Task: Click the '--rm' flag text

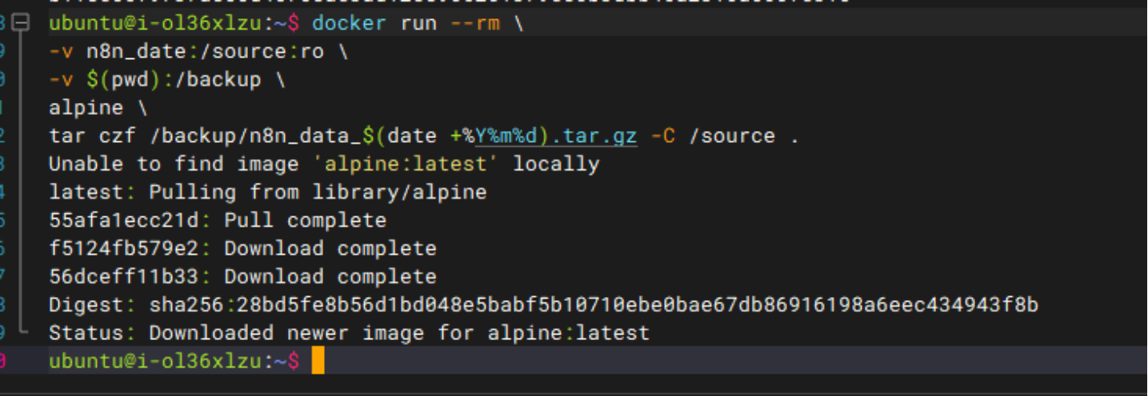Action: [x=475, y=23]
